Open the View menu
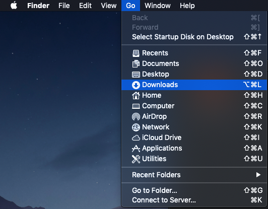The height and width of the screenshot is (209, 268). pos(109,6)
